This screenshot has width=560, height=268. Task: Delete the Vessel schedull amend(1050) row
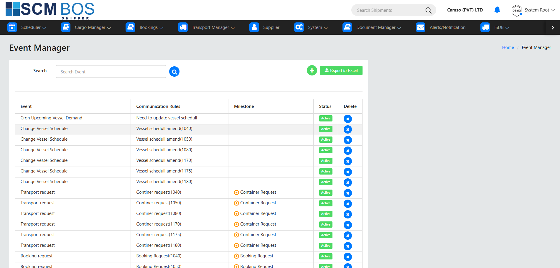[x=348, y=140]
